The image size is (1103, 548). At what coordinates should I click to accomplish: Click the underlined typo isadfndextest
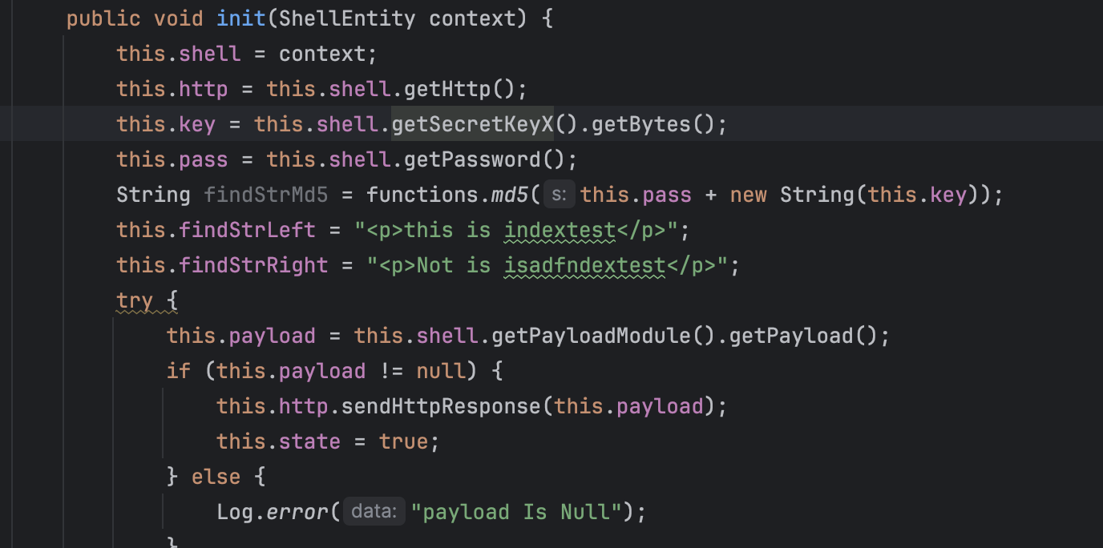pos(584,265)
